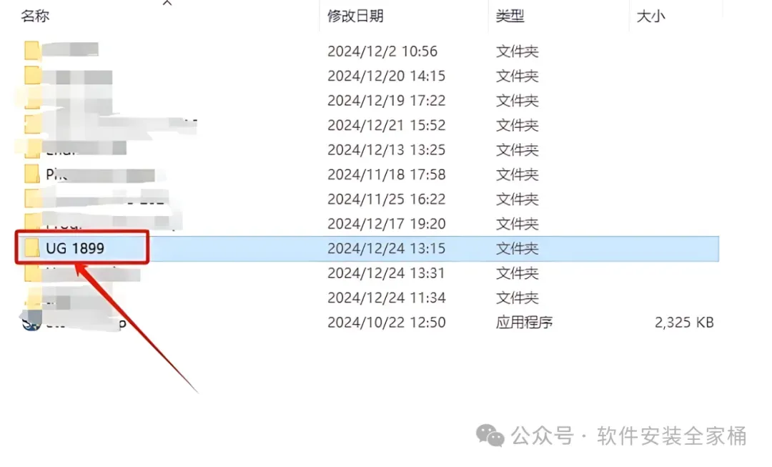Click the 应用程序 type entry
The width and height of the screenshot is (772, 467).
point(524,322)
